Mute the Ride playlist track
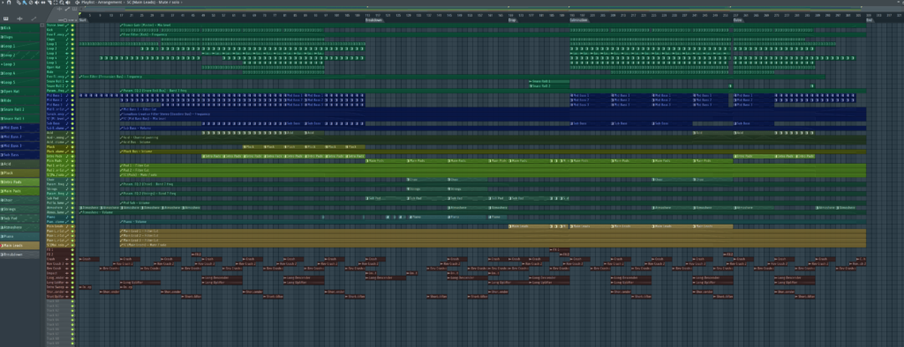The image size is (904, 347). point(72,72)
